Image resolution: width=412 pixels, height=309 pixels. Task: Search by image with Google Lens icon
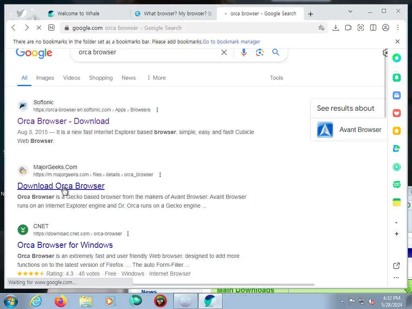tap(260, 52)
